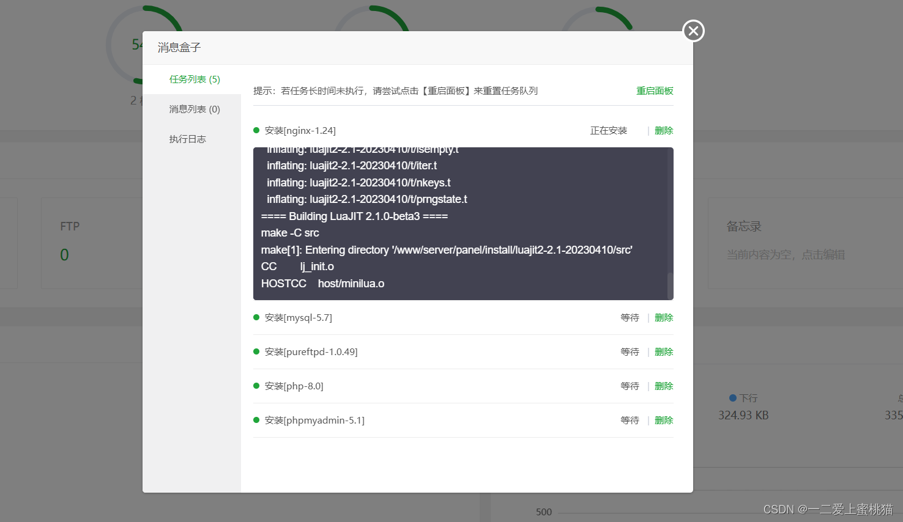This screenshot has height=522, width=903.
Task: Click the 'make[1]: Entering directory' log line
Action: (x=447, y=250)
